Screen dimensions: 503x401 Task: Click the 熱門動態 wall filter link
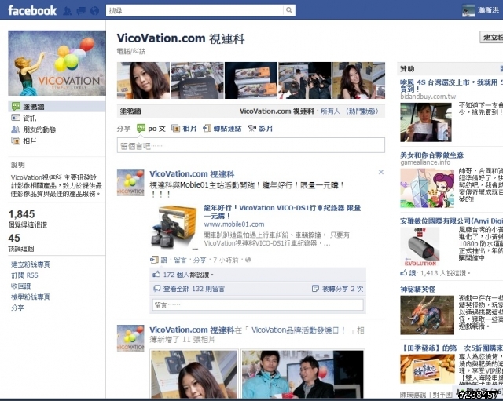pos(362,111)
